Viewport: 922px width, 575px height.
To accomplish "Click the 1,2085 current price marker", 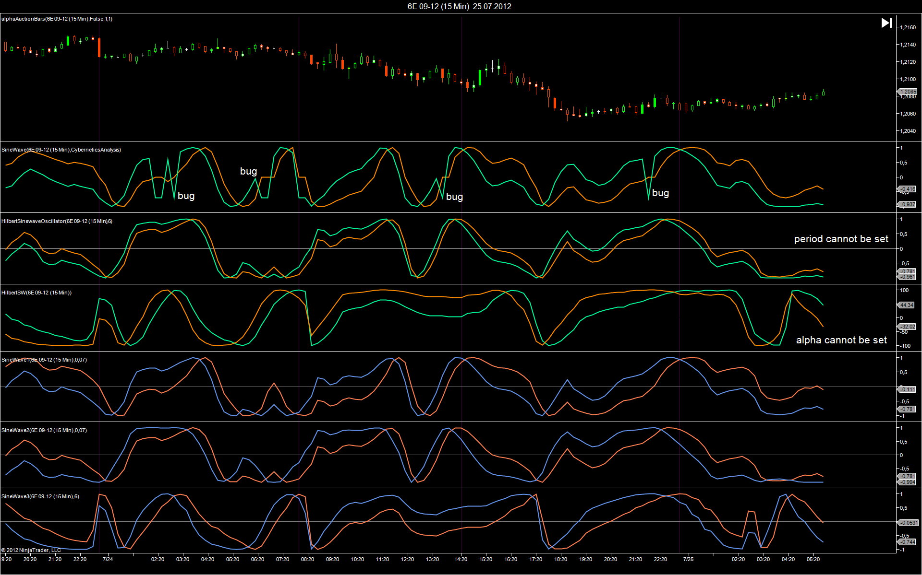I will tap(908, 92).
